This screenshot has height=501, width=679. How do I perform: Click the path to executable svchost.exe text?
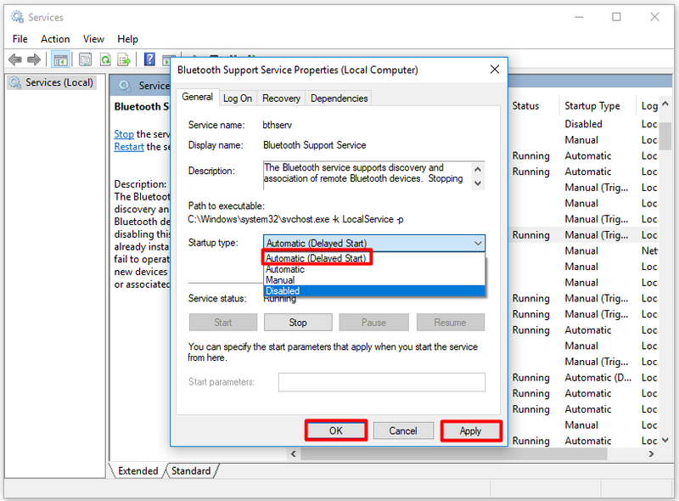coord(295,219)
